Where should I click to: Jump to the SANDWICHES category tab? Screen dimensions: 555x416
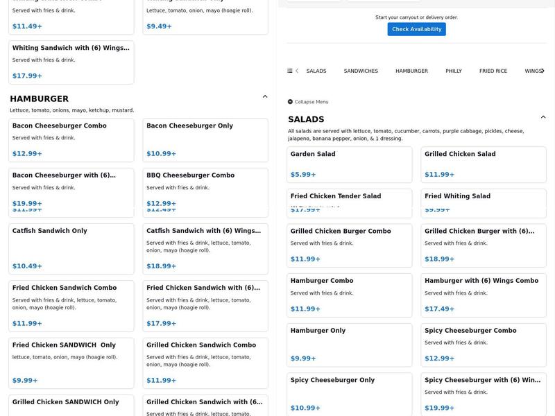pos(361,71)
